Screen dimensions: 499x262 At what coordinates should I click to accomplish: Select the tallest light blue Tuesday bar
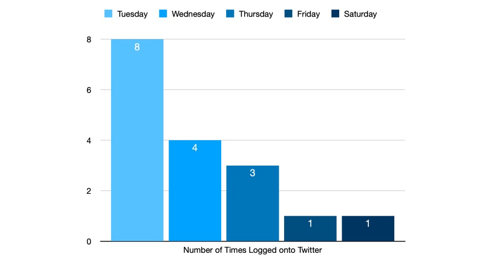137,146
